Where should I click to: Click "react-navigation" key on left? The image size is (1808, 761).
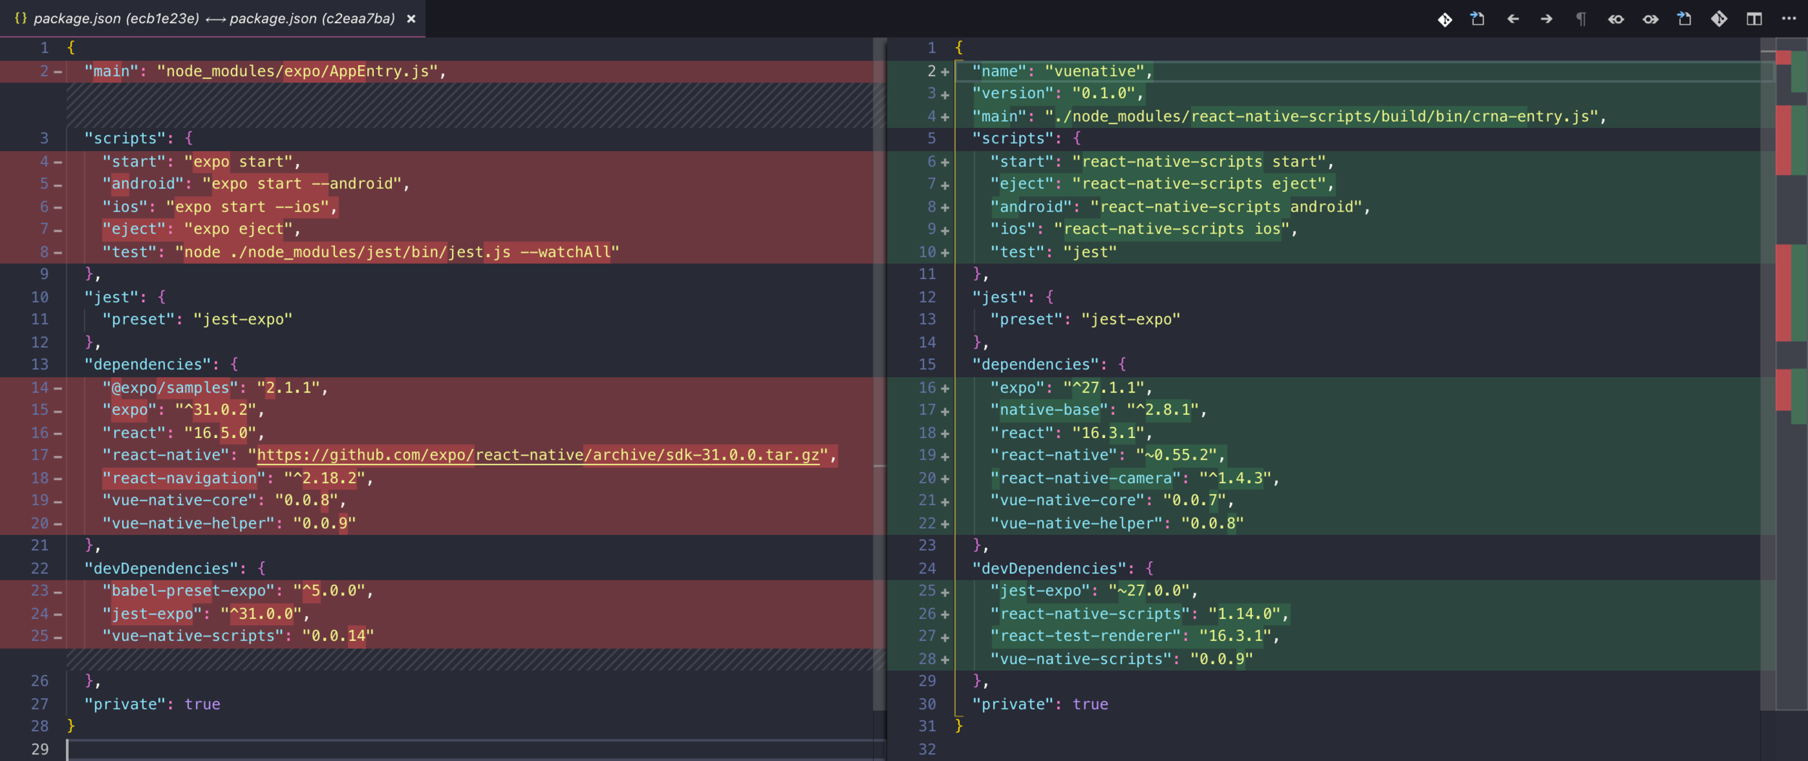184,478
